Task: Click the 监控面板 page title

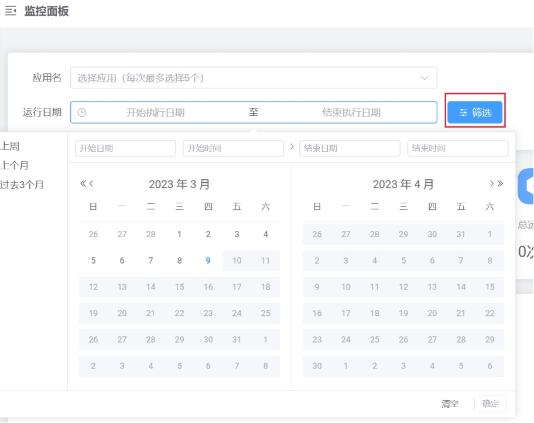Action: (47, 11)
